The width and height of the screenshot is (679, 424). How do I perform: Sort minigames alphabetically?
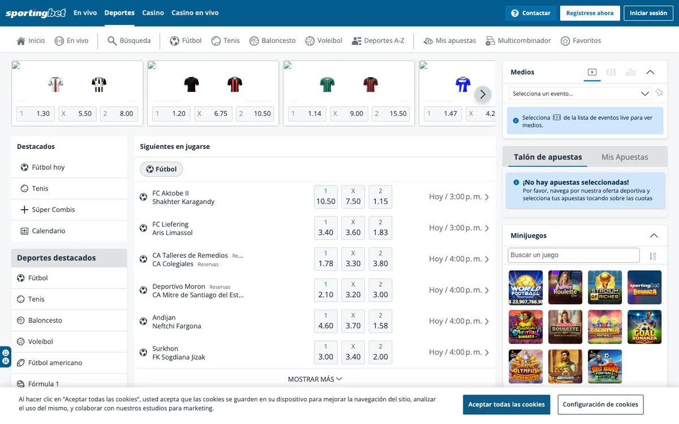(x=653, y=256)
